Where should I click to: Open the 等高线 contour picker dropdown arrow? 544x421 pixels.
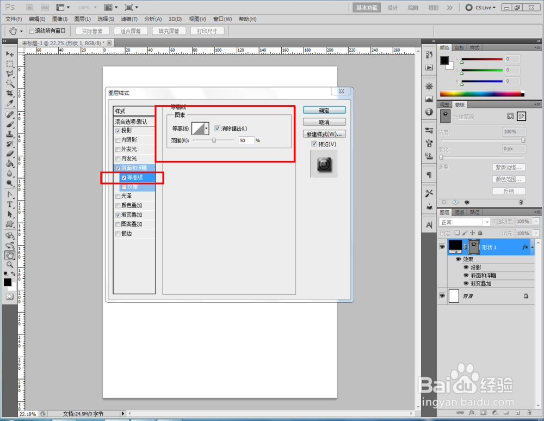pos(206,129)
